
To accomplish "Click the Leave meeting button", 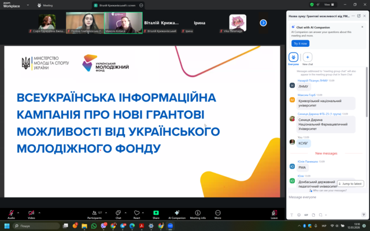I will [x=274, y=213].
